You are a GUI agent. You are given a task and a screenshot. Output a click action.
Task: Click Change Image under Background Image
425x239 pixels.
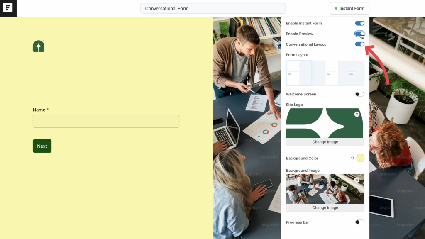coord(325,207)
